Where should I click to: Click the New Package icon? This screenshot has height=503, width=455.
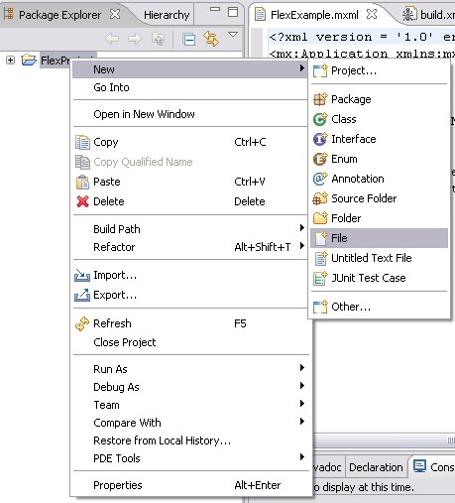pos(320,99)
